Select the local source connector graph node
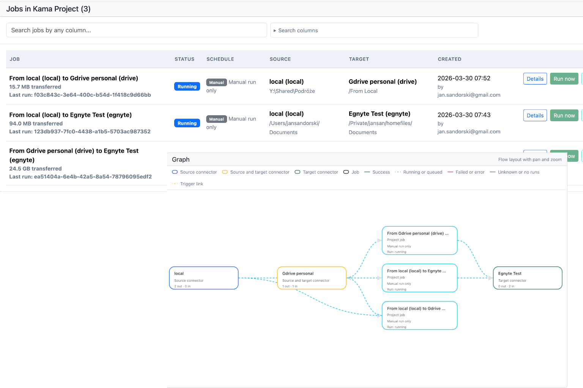Image resolution: width=583 pixels, height=388 pixels. pyautogui.click(x=204, y=278)
